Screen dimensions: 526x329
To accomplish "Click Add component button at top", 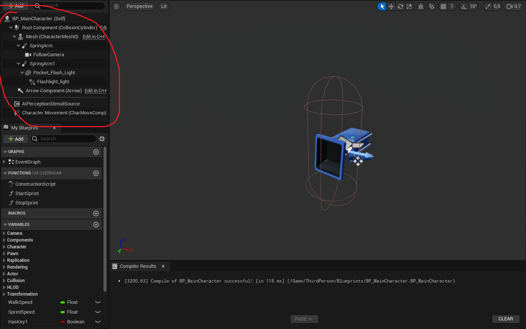I will (16, 6).
